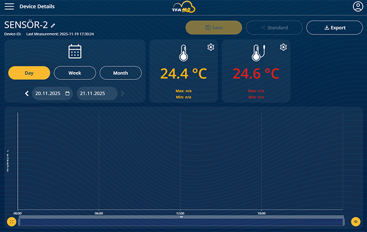367x232 pixels.
Task: Open settings gear for the red probe sensor
Action: click(283, 48)
